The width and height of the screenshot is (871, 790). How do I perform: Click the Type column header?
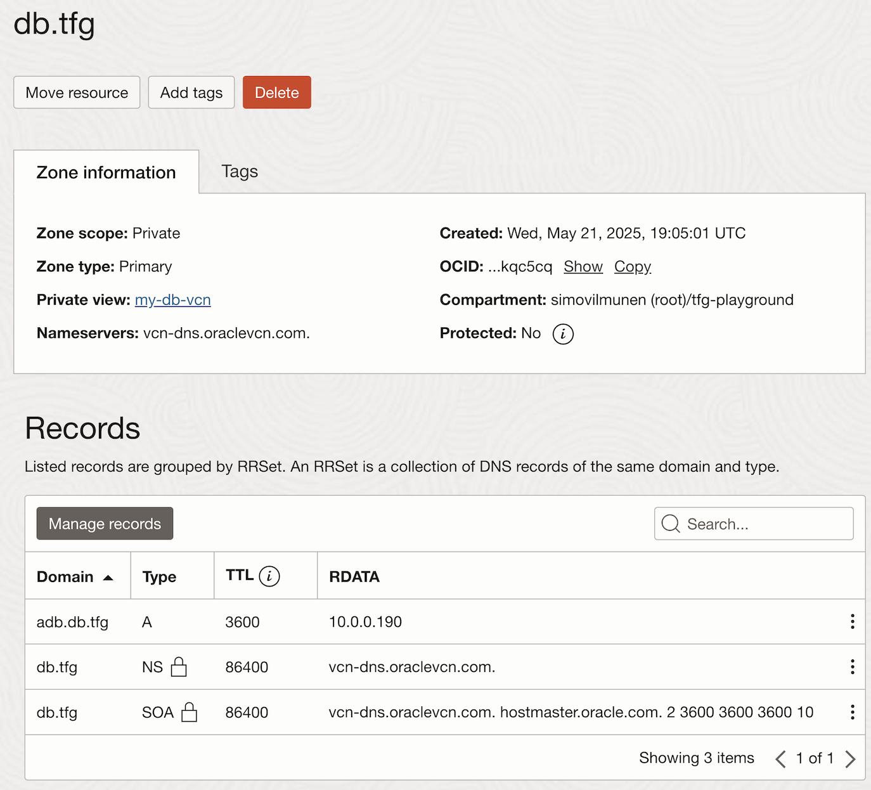pos(159,577)
